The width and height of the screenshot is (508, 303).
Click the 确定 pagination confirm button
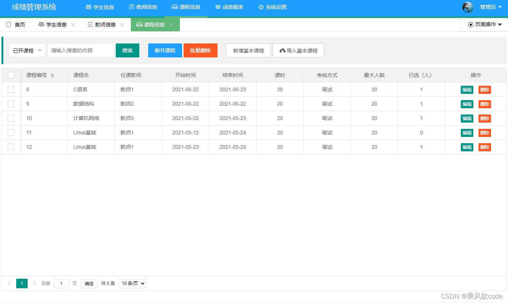click(x=89, y=283)
